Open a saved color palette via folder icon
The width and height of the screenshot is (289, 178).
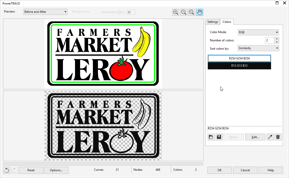coord(211,137)
